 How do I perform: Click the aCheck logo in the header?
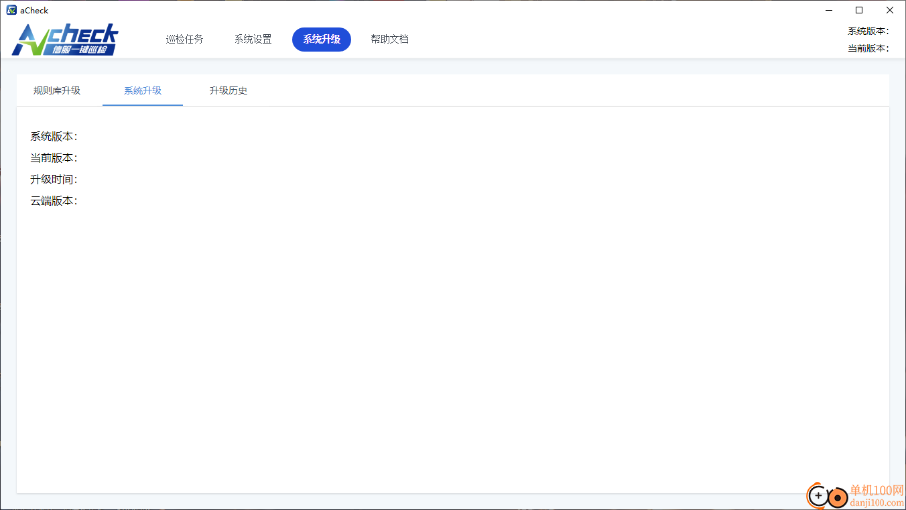pyautogui.click(x=65, y=40)
